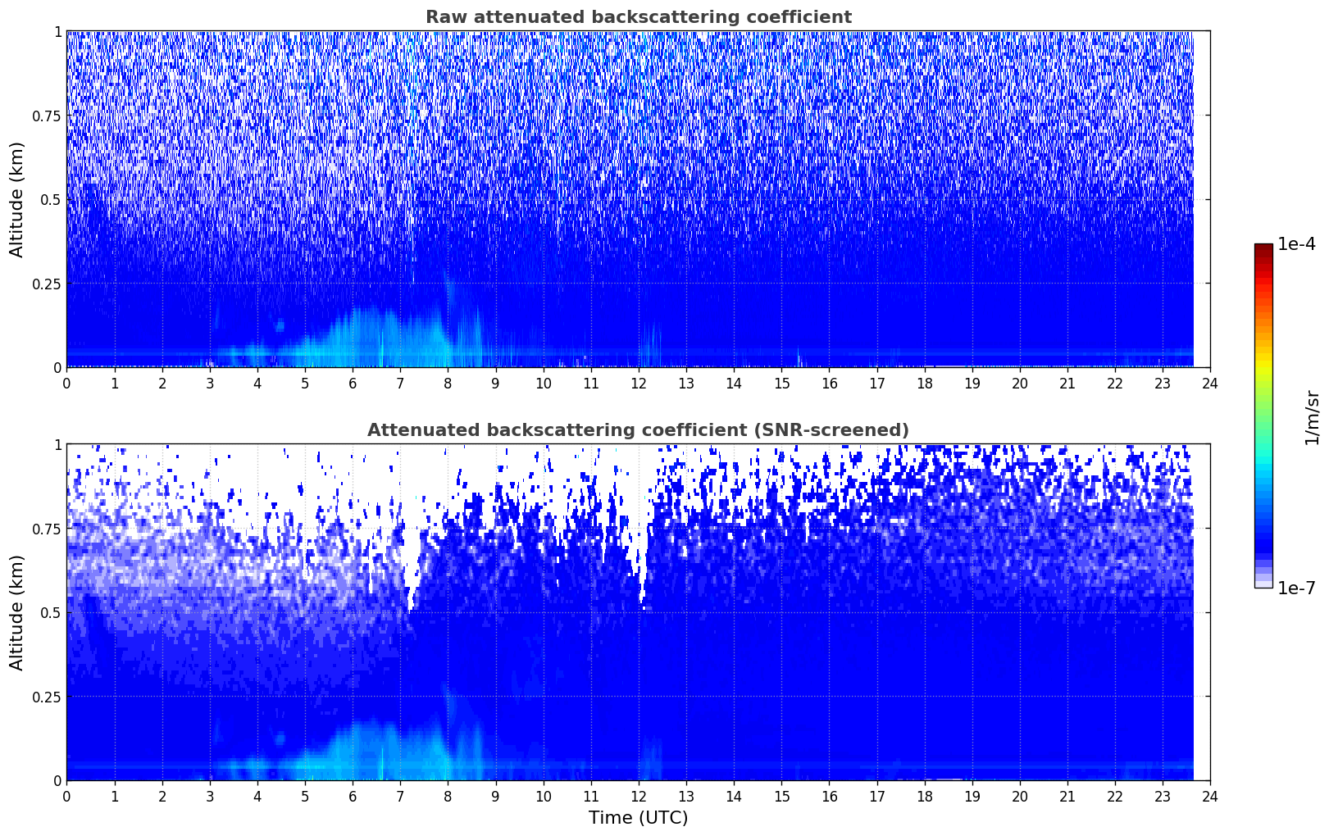Click altitude tick "1" on the raw plot
This screenshot has height=836, width=1329.
pyautogui.click(x=57, y=31)
